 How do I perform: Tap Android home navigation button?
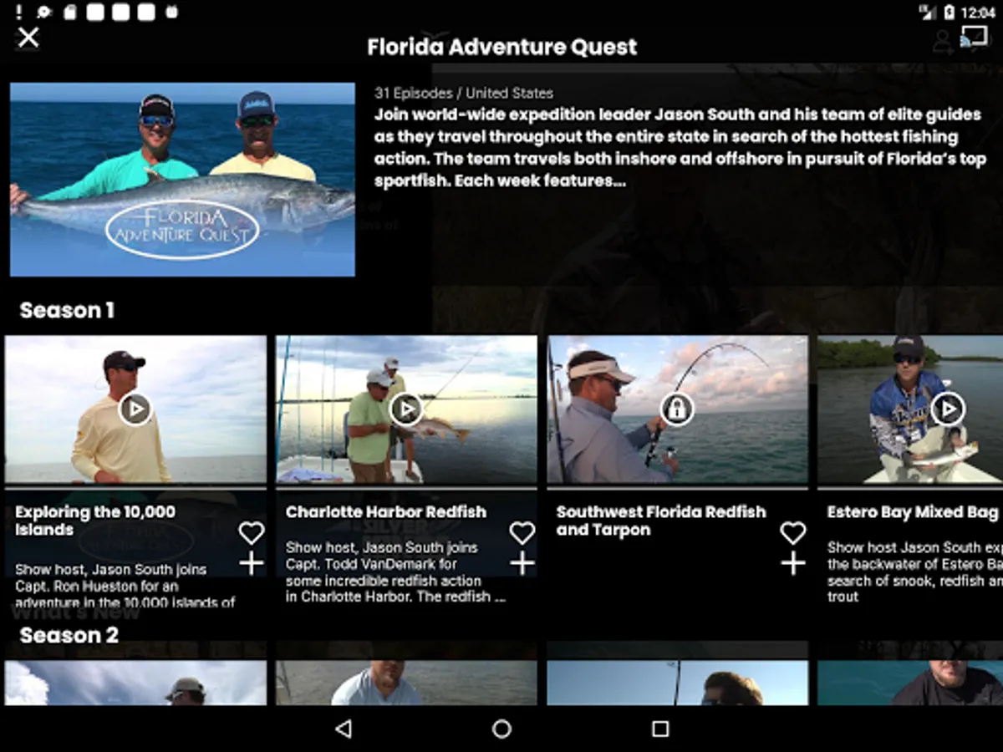coord(501,729)
